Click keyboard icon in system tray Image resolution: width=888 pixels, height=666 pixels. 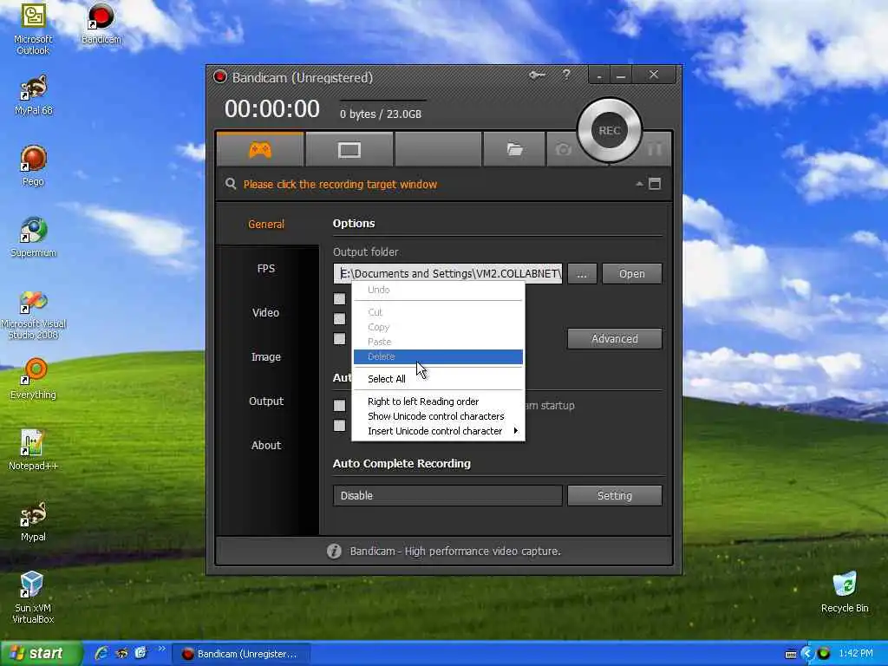791,654
